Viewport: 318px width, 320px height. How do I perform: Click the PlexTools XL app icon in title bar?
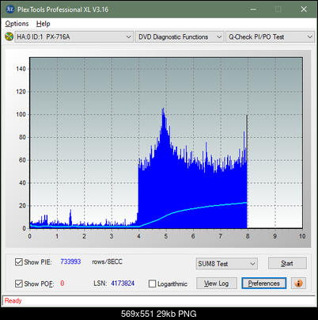[9, 10]
